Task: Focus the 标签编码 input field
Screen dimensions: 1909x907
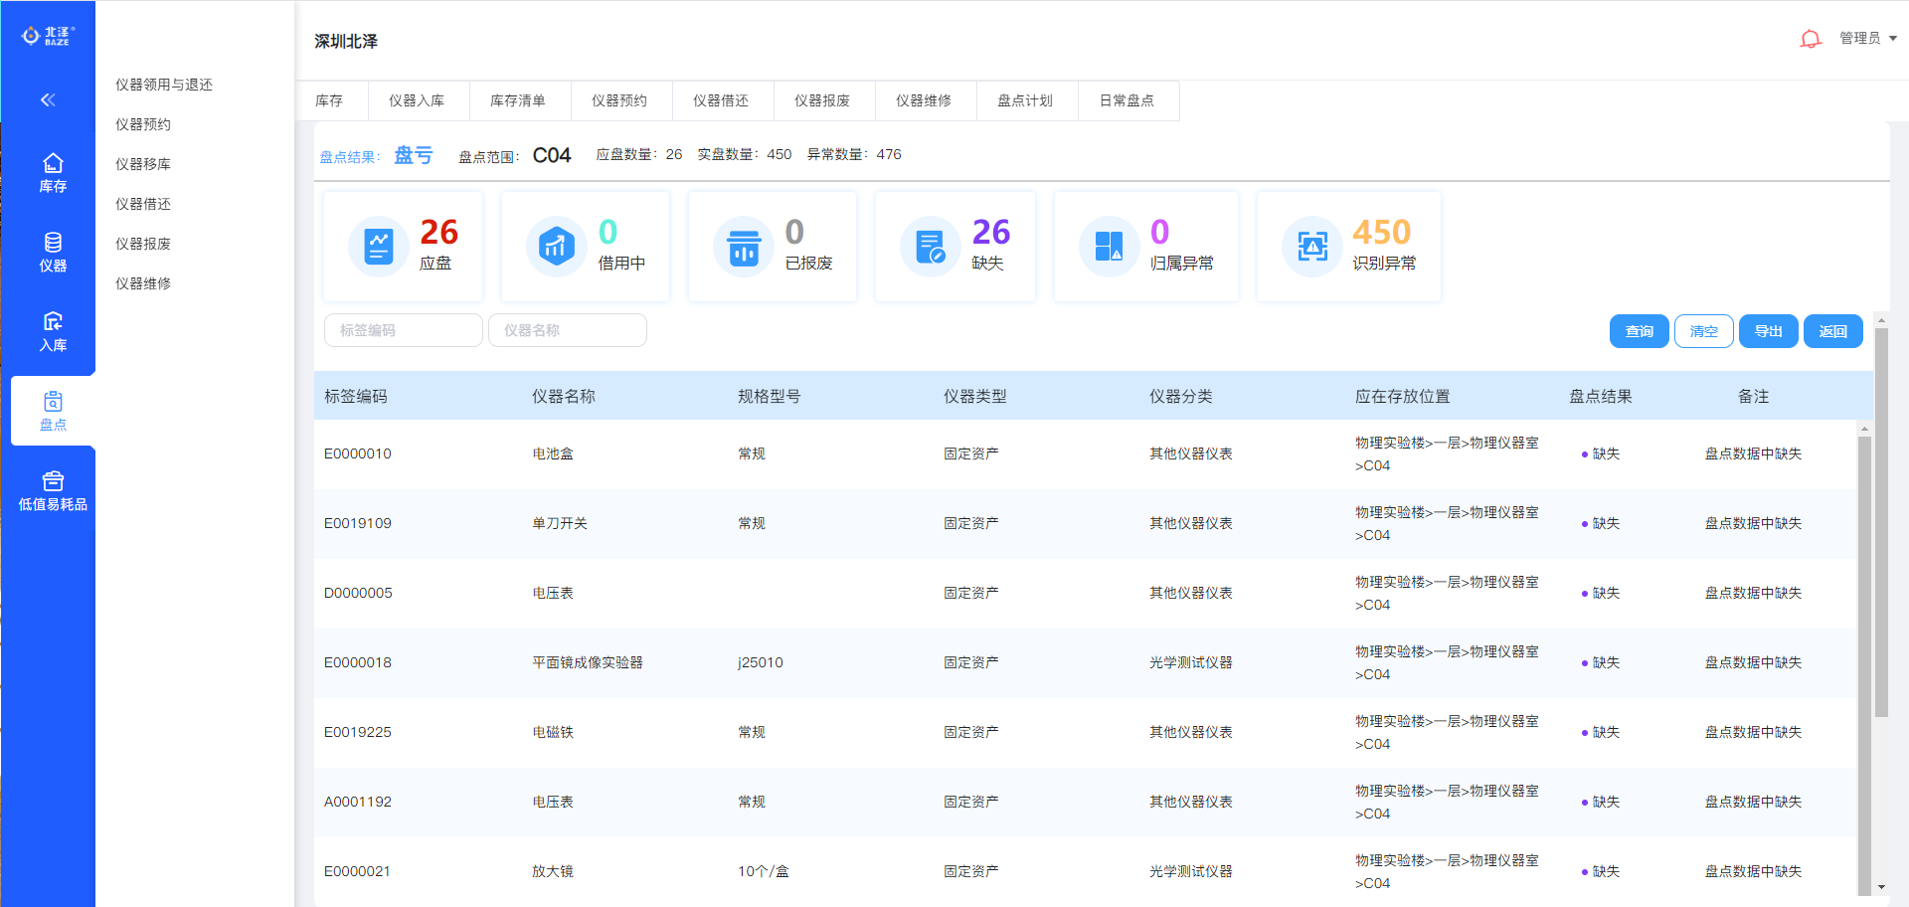Action: click(x=403, y=330)
